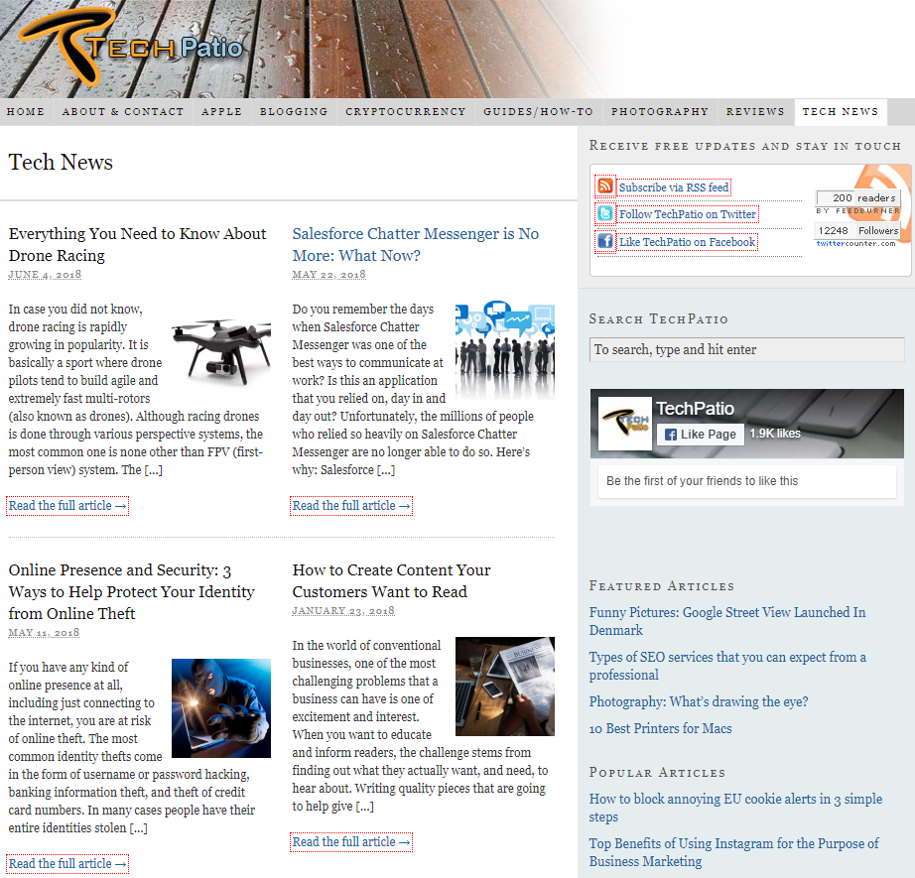Screen dimensions: 915x878
Task: Click the Salesforce chat bubbles thumbnail
Action: (x=505, y=349)
